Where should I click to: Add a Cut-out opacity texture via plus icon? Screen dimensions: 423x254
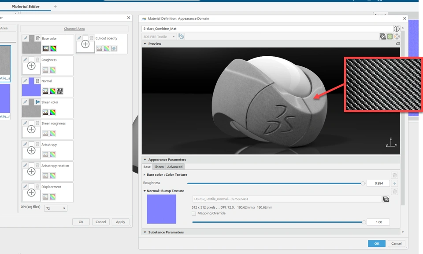click(x=85, y=44)
